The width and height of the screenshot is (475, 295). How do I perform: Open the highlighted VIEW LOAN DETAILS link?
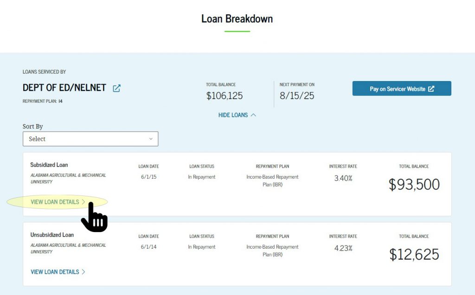[x=55, y=202]
